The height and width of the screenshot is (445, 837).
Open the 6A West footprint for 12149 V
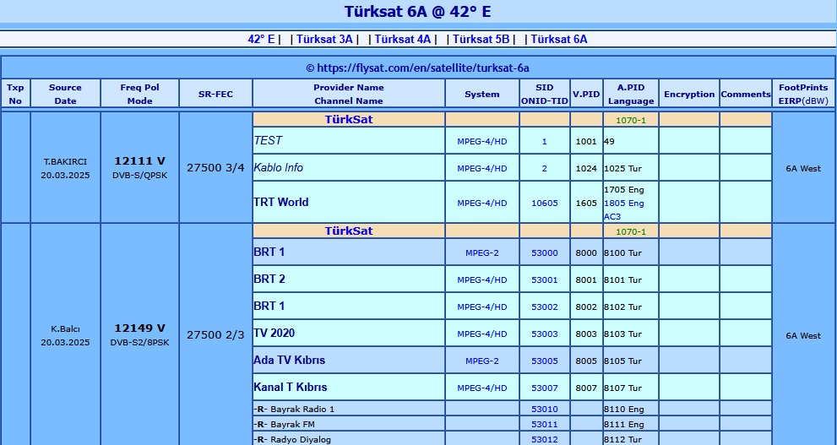[803, 335]
